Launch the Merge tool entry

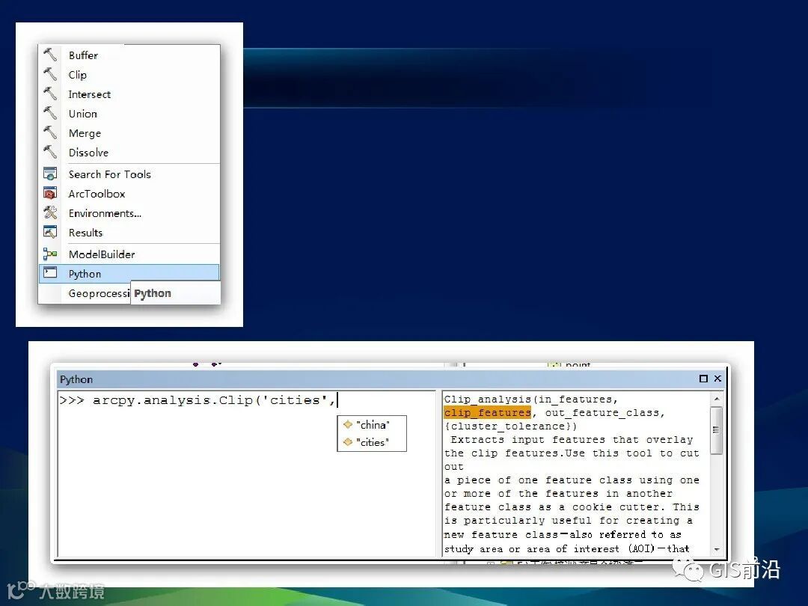(129, 133)
